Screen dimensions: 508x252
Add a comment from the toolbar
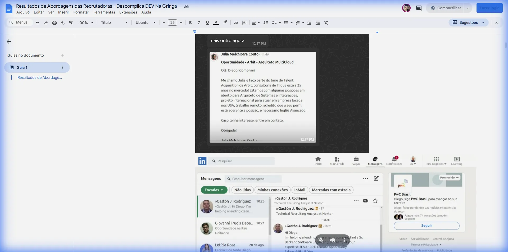244,23
